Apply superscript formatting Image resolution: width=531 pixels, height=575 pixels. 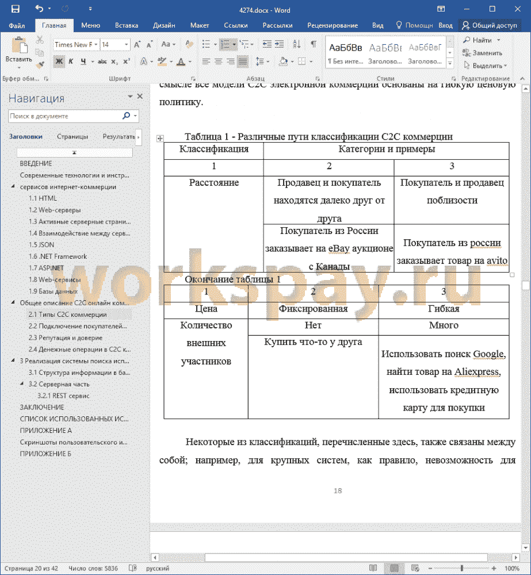click(x=127, y=62)
